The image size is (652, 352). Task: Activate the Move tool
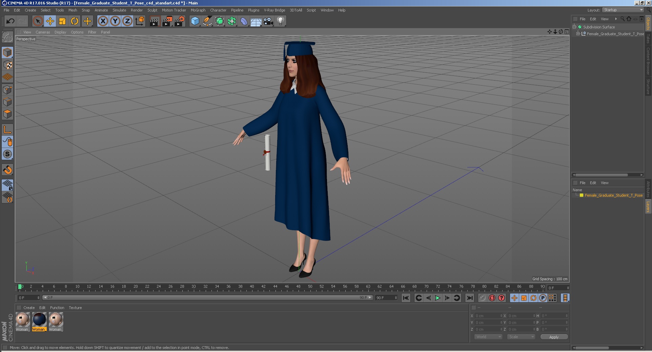(50, 21)
